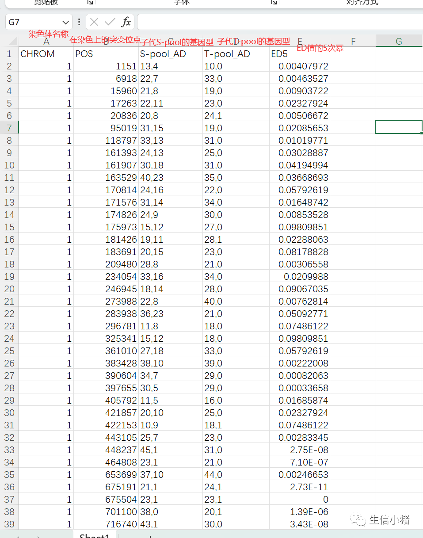
Task: Click the cancel (X) icon in formula bar
Action: click(94, 22)
